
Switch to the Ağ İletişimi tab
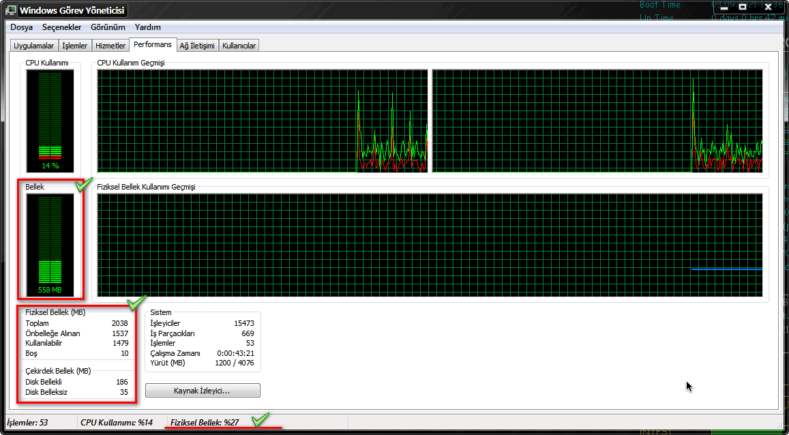pos(197,46)
